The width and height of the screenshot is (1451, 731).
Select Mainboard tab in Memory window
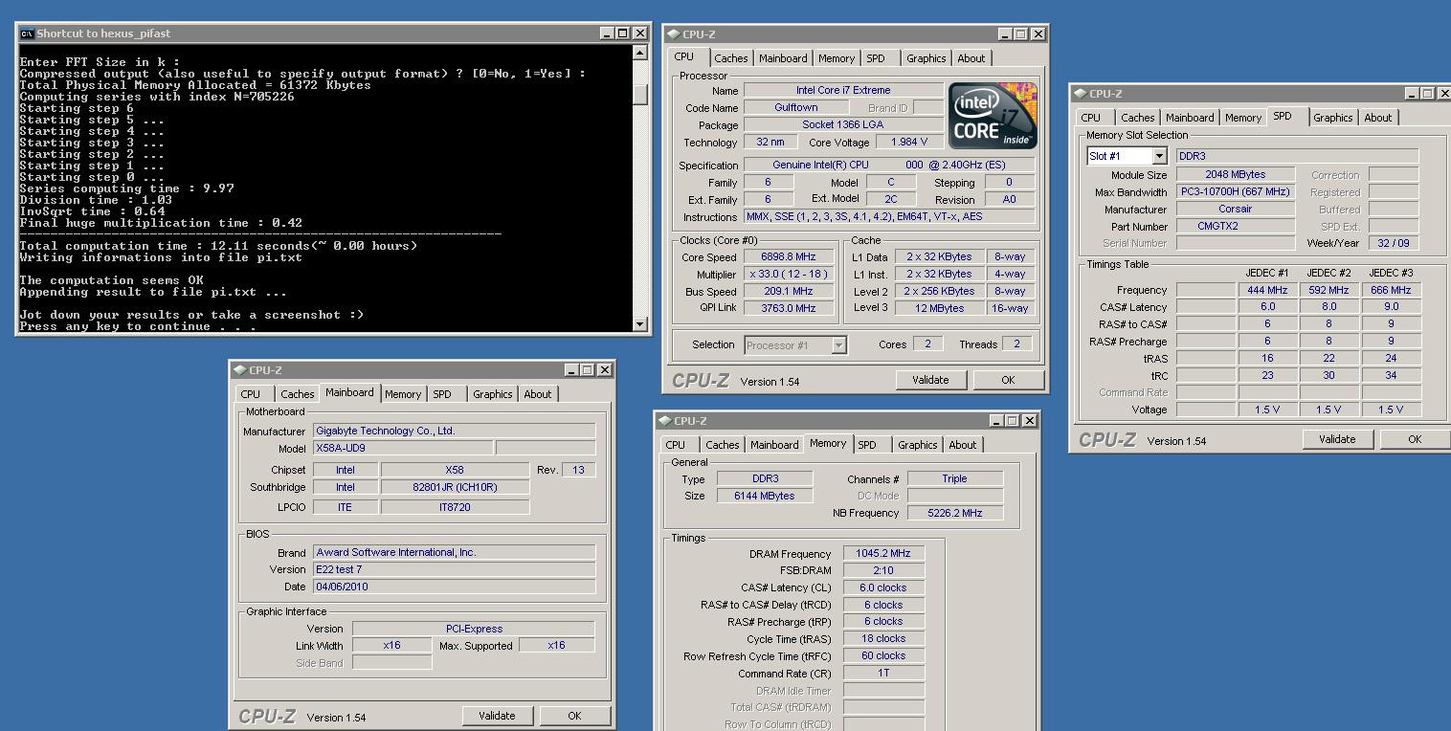click(774, 445)
